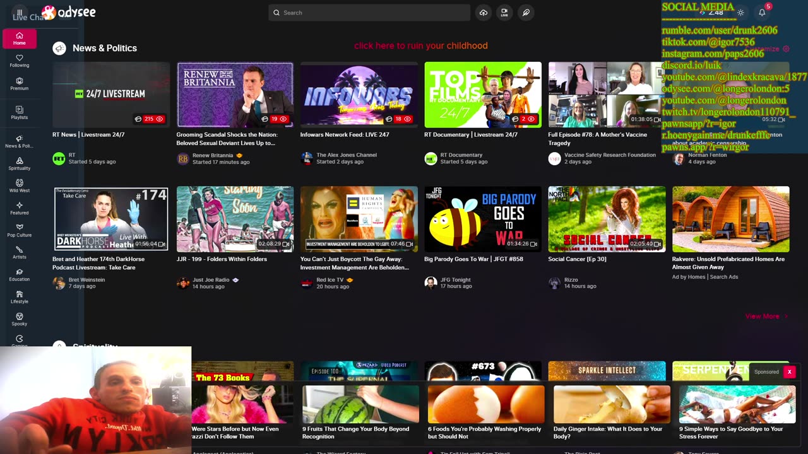
Task: Open DarkHorse Podcast #174 thumbnail
Action: coord(111,219)
